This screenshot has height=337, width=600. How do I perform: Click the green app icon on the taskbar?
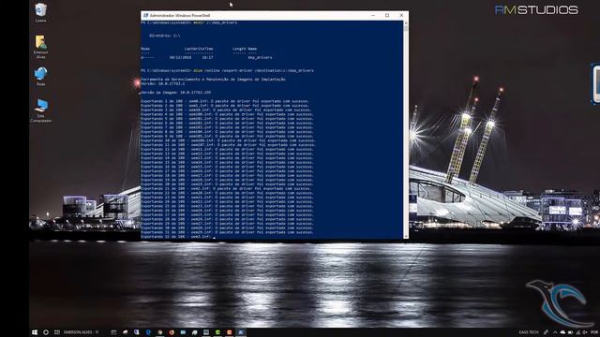(217, 332)
